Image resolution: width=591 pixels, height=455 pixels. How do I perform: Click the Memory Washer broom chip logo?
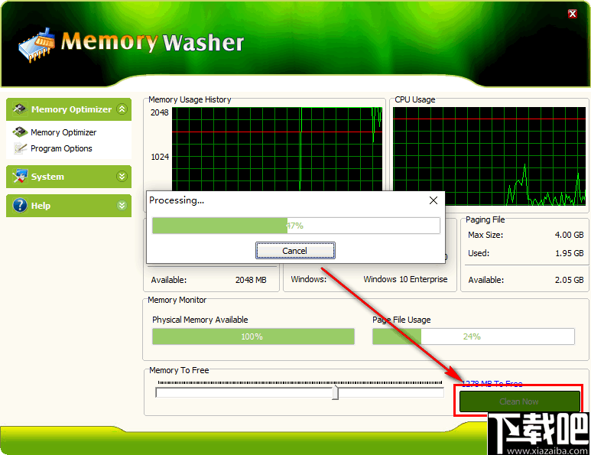37,45
